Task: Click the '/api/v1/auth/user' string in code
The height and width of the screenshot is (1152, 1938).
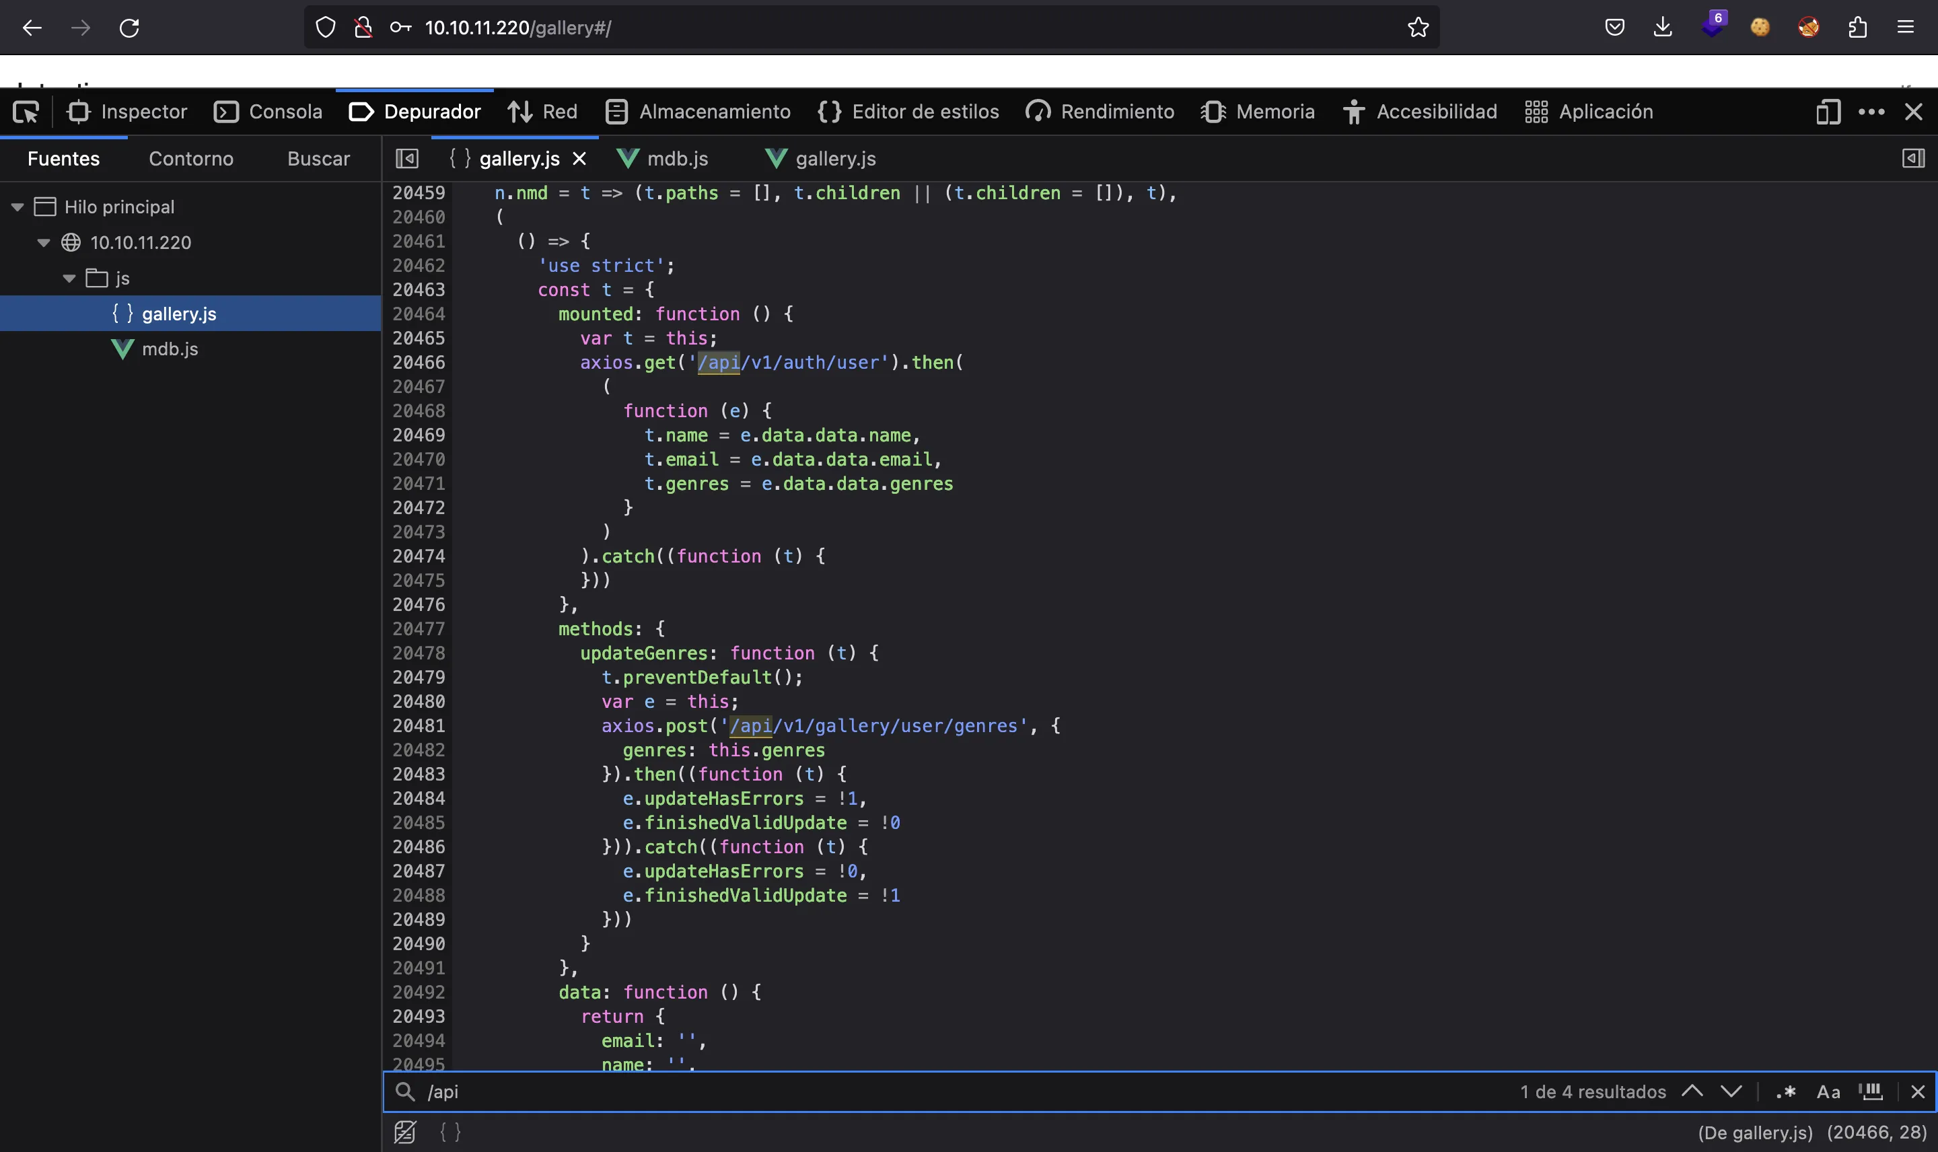Action: pos(789,363)
